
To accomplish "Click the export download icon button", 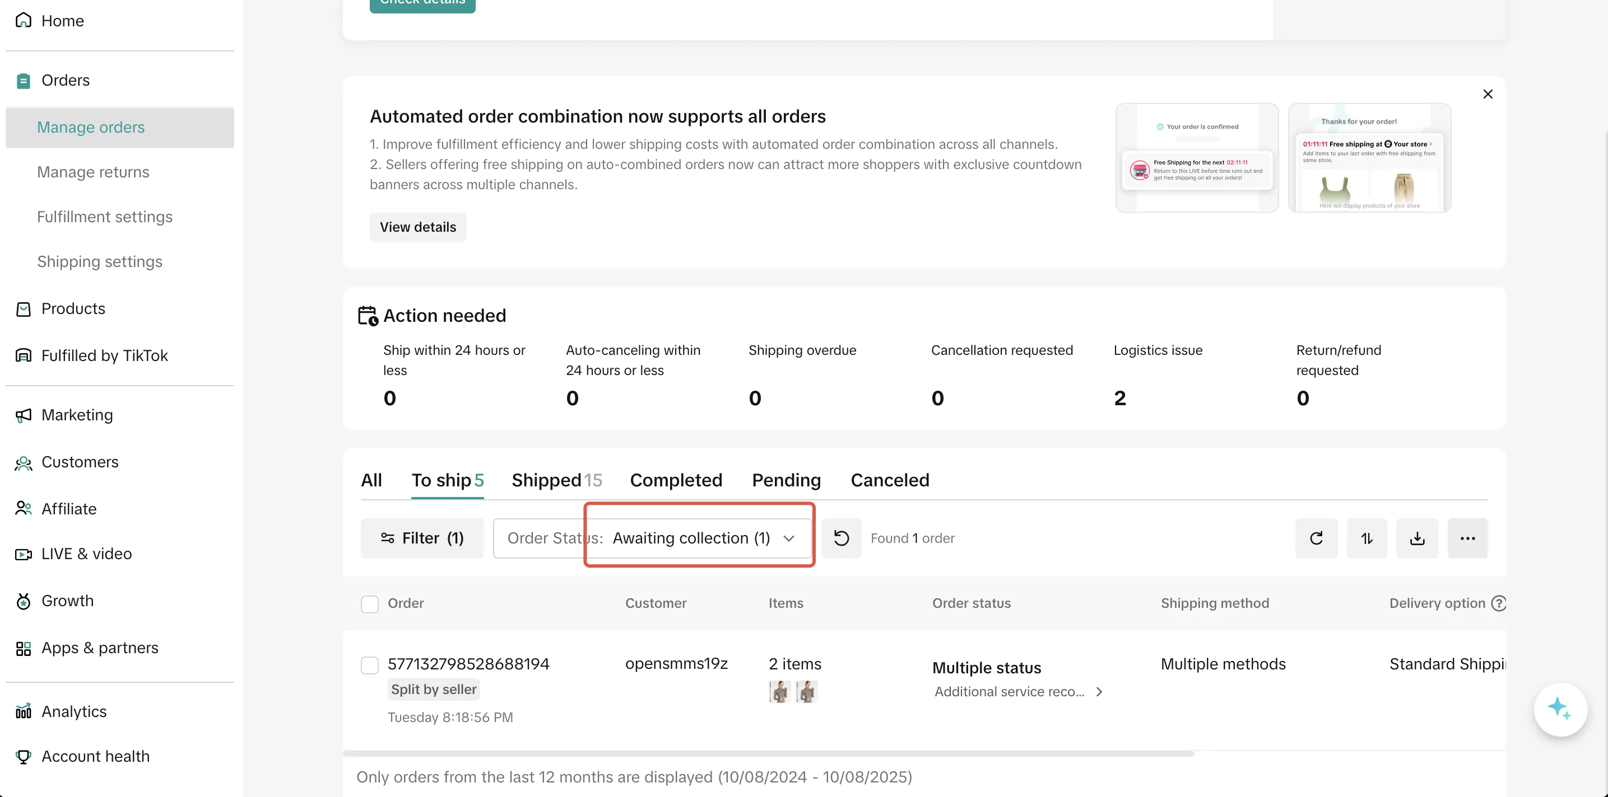I will coord(1417,538).
